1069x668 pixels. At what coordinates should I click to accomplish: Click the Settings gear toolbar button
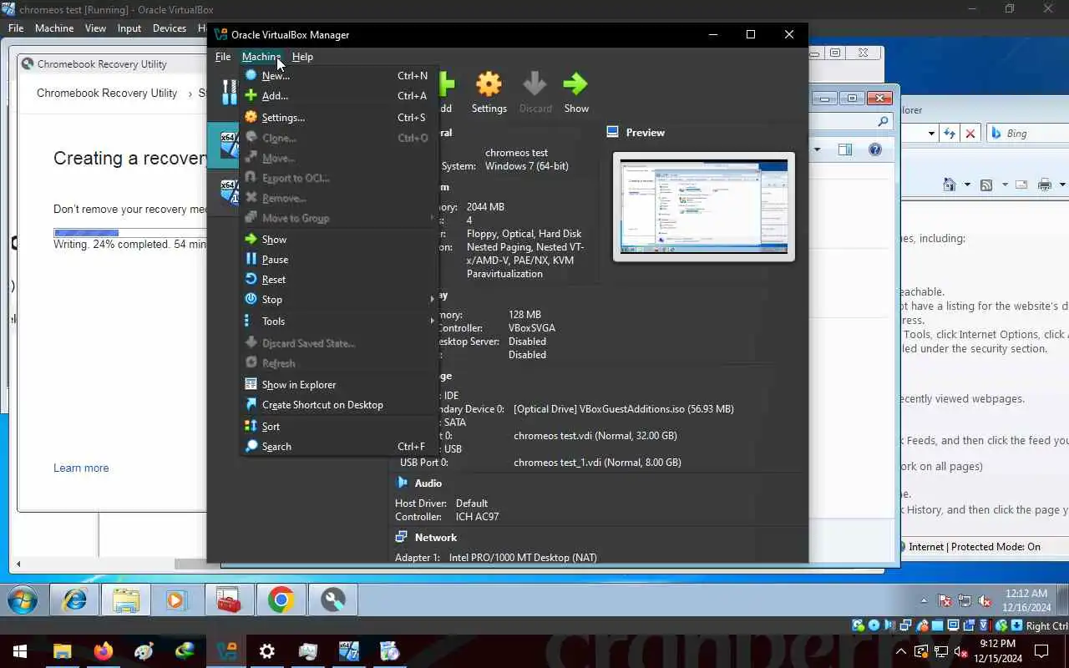pos(489,92)
